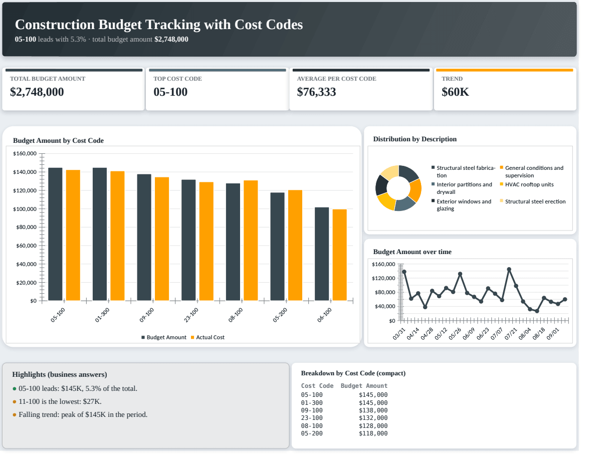Click the HVAC rooftop units legend swatch
Viewport: 615px width, 462px height.
click(x=502, y=184)
